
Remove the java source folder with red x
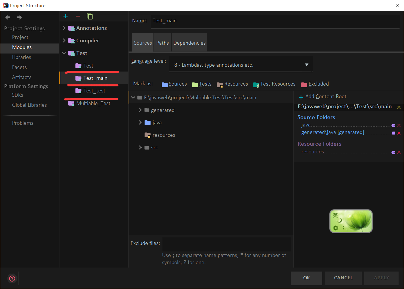tap(399, 125)
